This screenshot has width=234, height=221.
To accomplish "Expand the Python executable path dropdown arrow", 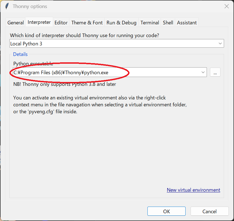I will point(203,72).
